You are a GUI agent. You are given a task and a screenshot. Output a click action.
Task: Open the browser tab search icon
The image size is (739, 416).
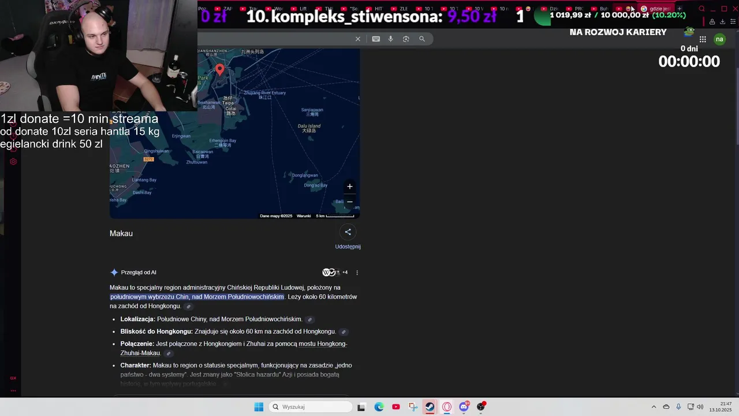coord(701,9)
